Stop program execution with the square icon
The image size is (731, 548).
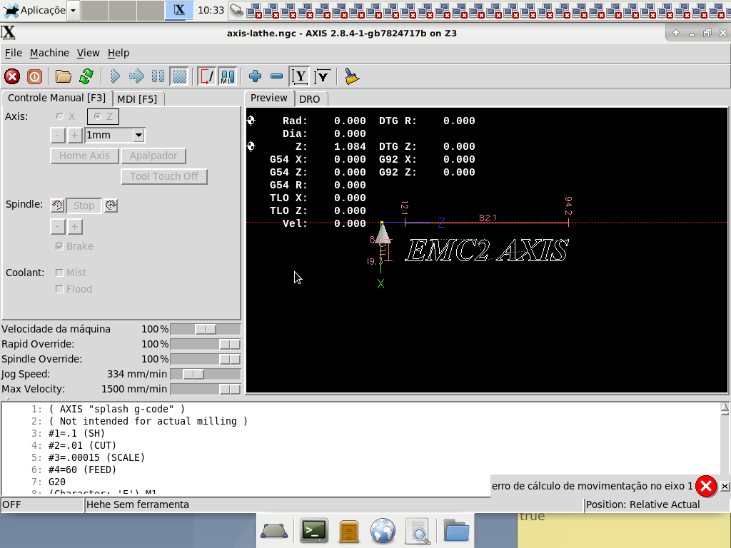(x=179, y=76)
